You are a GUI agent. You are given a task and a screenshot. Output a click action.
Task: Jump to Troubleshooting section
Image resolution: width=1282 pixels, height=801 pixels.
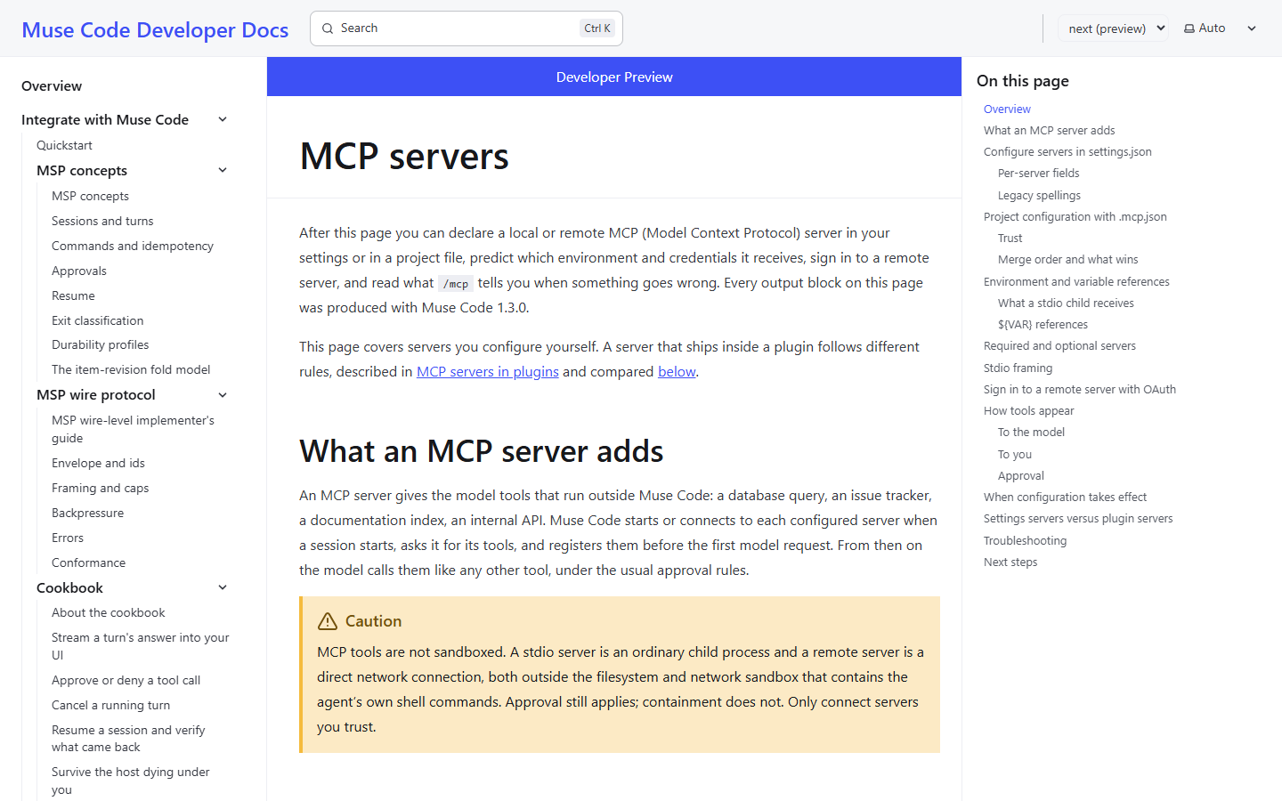pos(1026,540)
